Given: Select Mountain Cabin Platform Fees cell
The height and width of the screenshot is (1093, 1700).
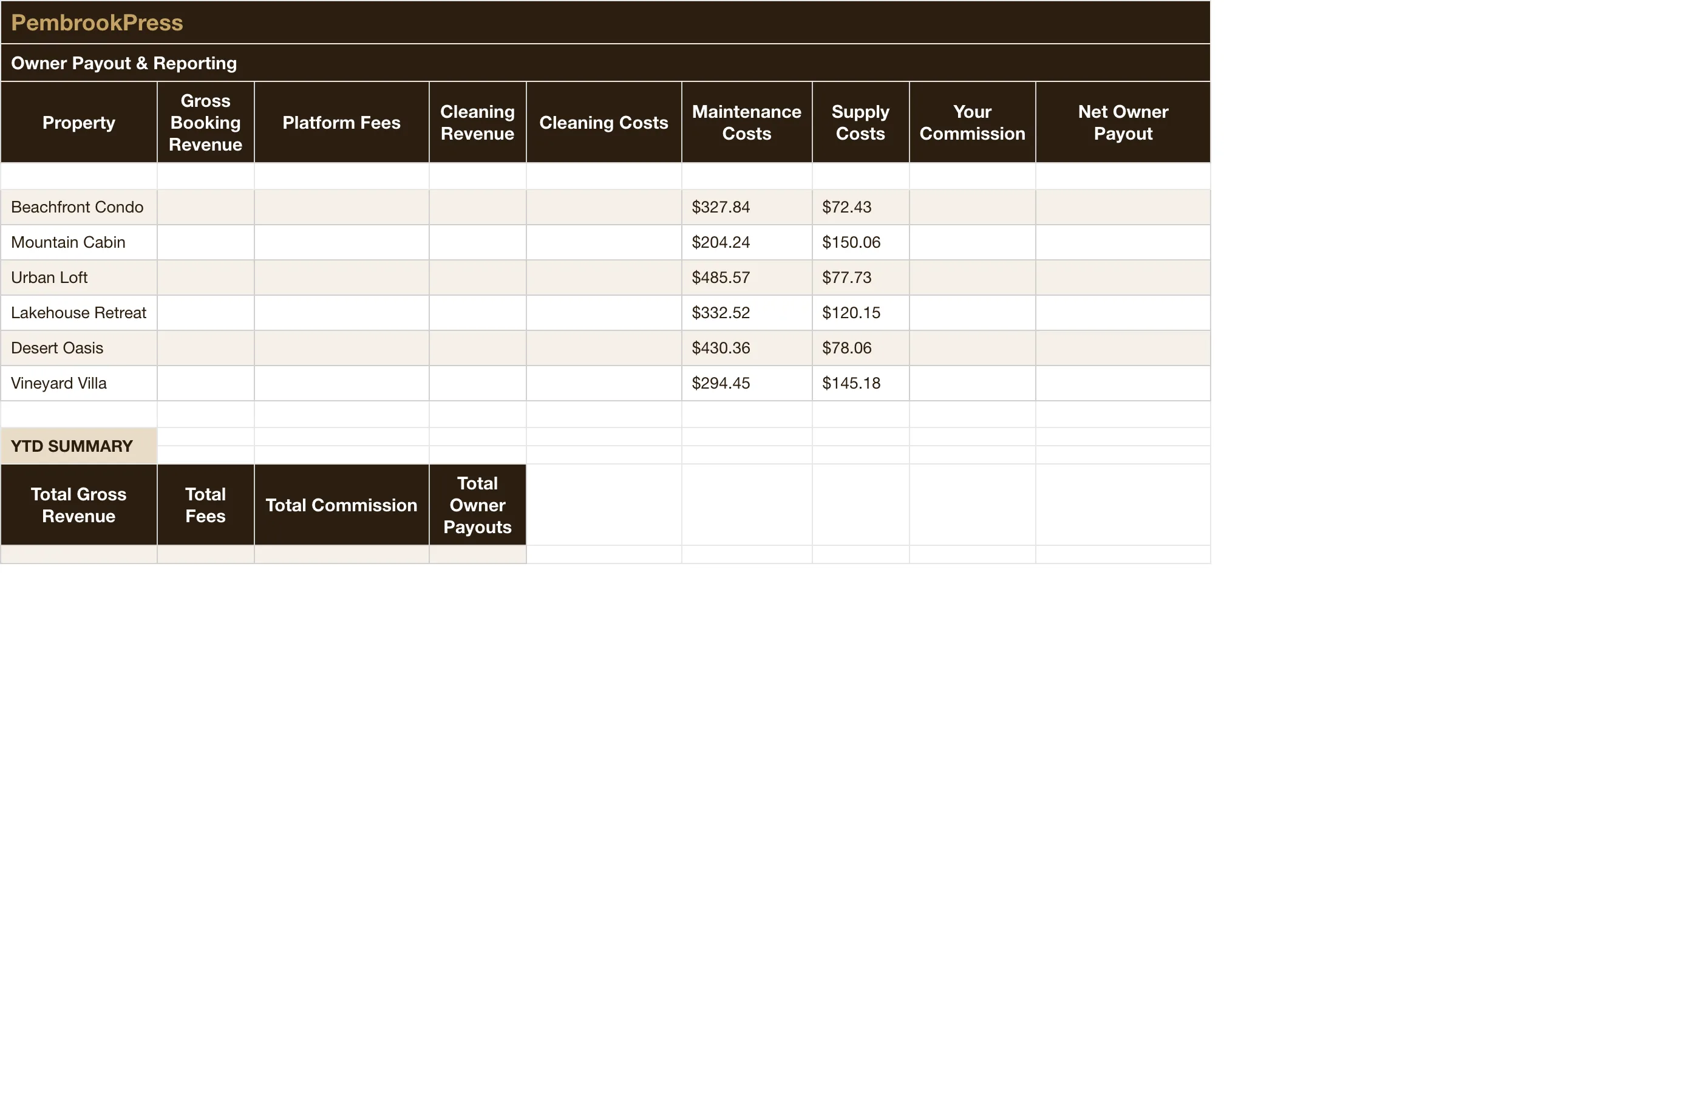Looking at the screenshot, I should (341, 242).
